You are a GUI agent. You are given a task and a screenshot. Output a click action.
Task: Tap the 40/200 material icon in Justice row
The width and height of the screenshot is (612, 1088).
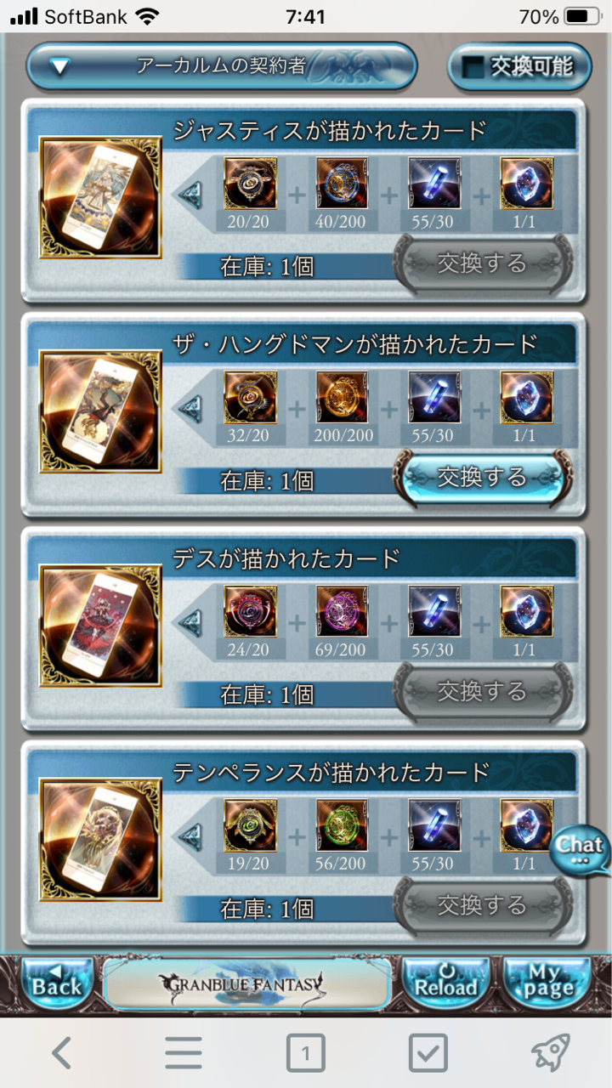pyautogui.click(x=343, y=183)
